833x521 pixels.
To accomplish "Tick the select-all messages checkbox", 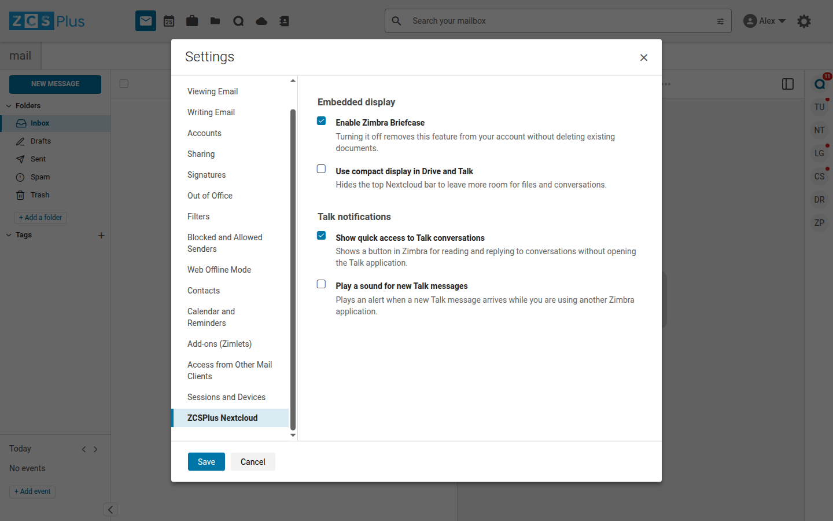I will coord(124,84).
